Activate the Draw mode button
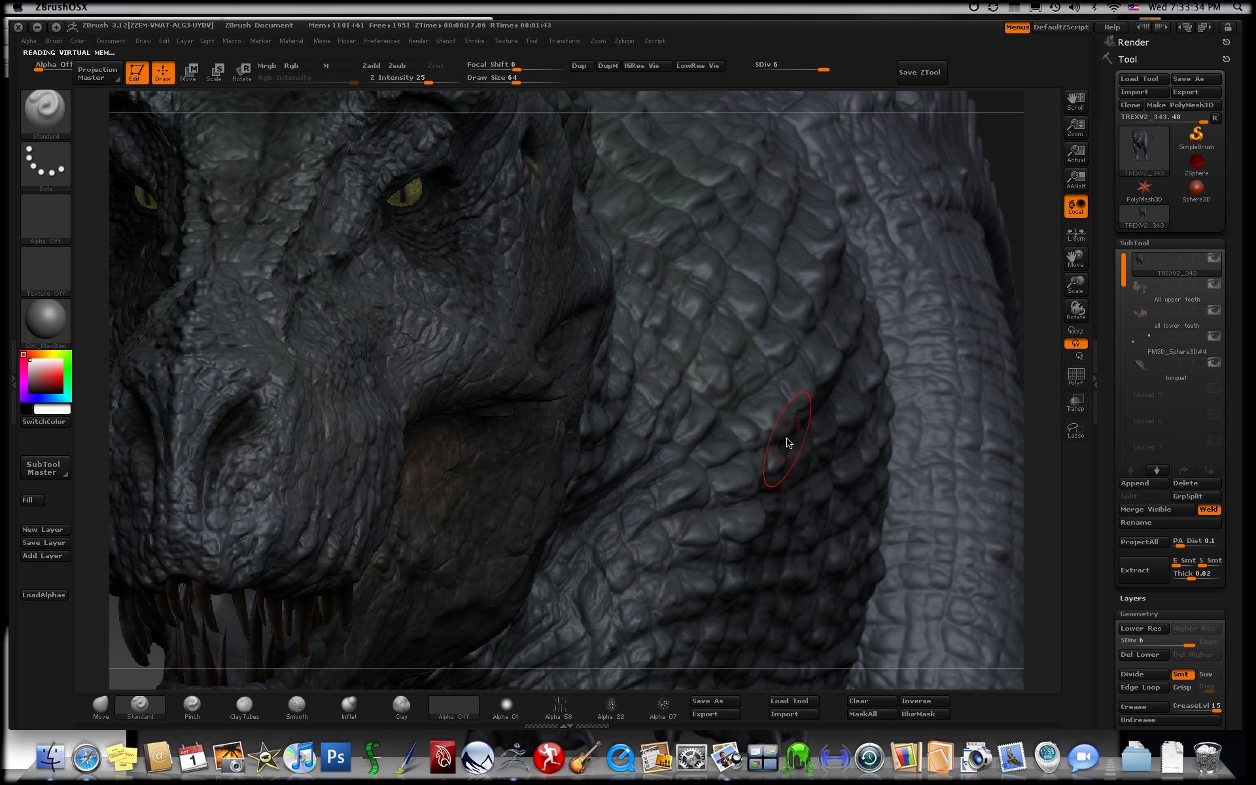The image size is (1256, 785). pos(163,72)
